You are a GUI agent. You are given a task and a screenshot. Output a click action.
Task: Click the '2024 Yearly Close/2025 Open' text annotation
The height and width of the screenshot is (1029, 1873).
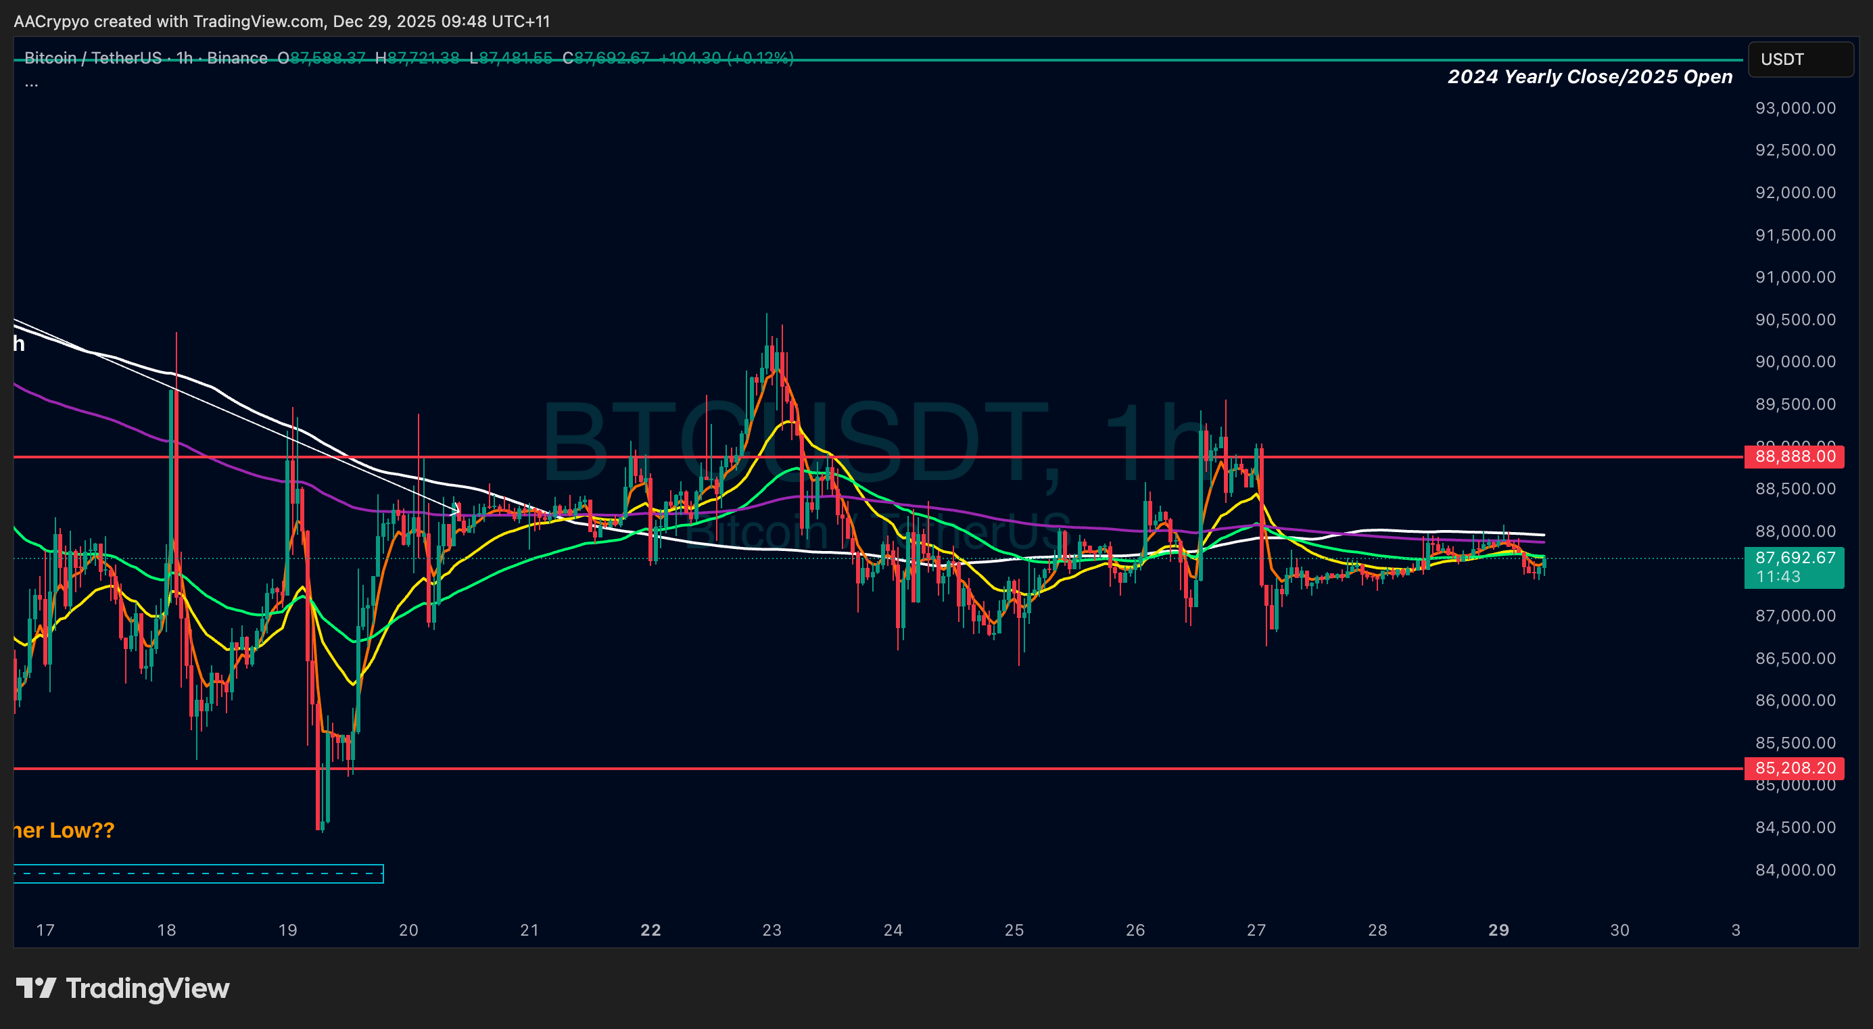[x=1590, y=77]
